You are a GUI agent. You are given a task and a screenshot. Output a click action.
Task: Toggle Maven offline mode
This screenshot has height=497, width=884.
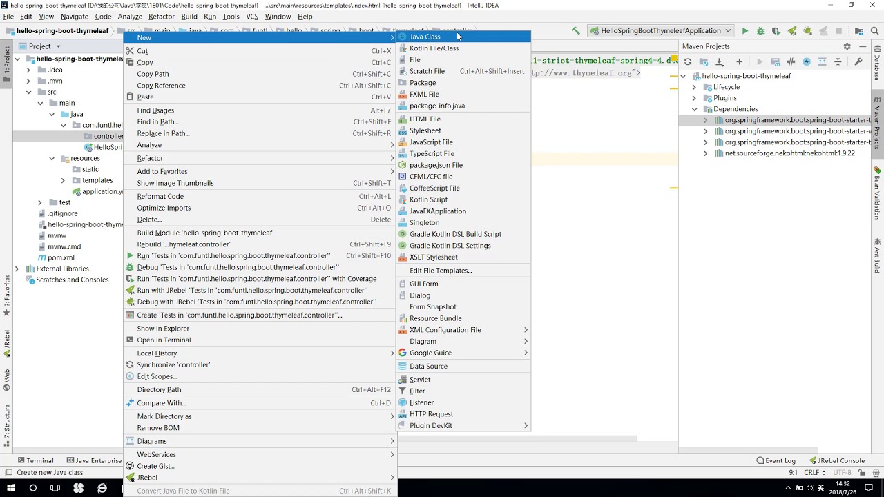pos(791,61)
